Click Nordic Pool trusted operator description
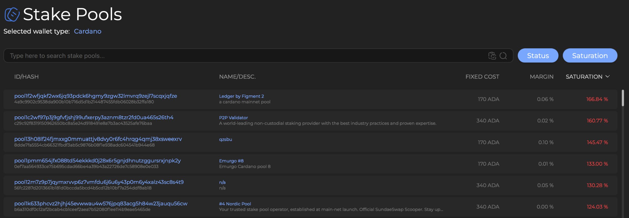Image resolution: width=629 pixels, height=218 pixels. click(x=331, y=210)
